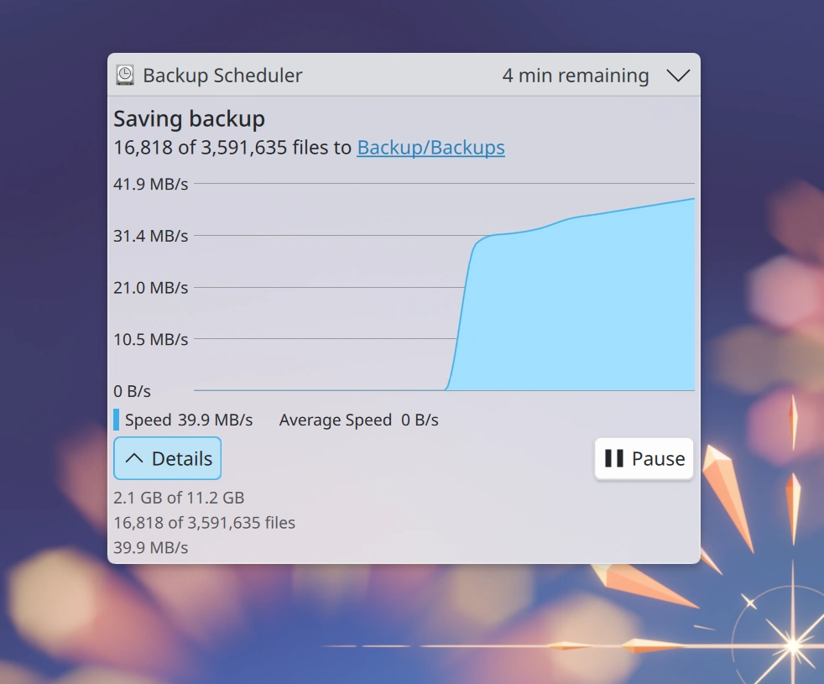Pause the backup job
824x684 pixels.
[644, 458]
